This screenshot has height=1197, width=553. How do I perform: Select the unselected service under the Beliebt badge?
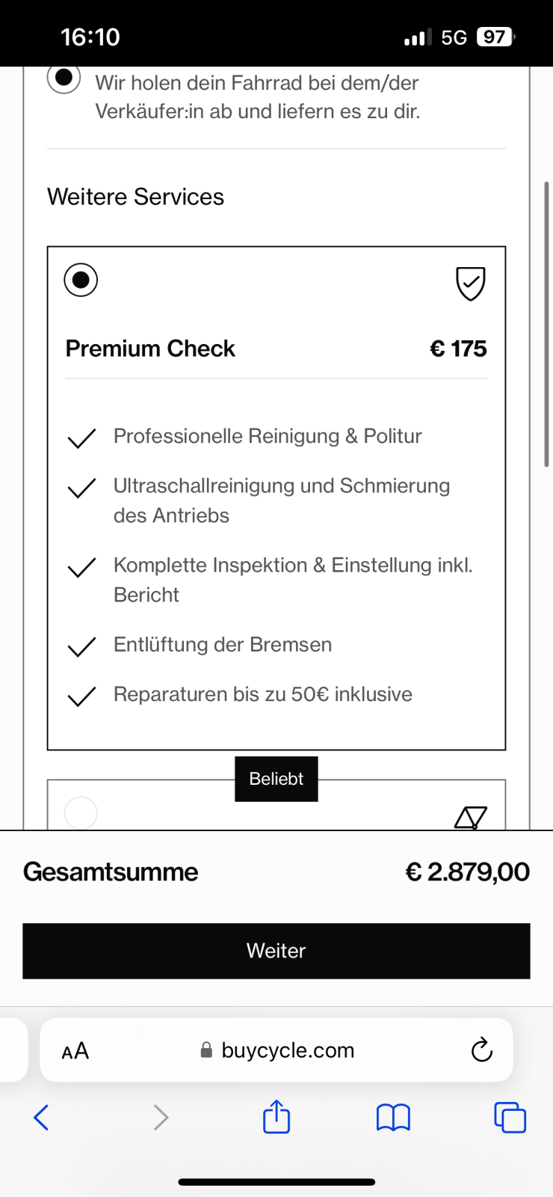tap(81, 812)
